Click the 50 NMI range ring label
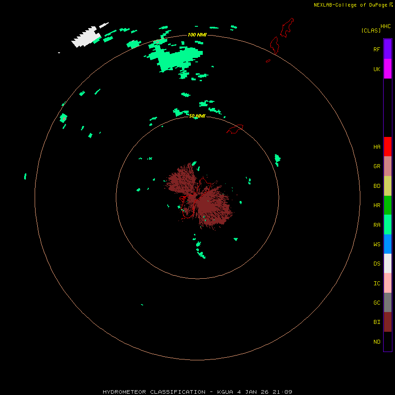This screenshot has height=395, width=395. coord(197,116)
